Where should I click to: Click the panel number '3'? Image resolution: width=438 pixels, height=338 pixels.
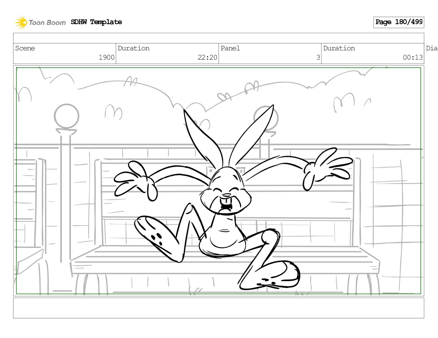click(x=318, y=58)
